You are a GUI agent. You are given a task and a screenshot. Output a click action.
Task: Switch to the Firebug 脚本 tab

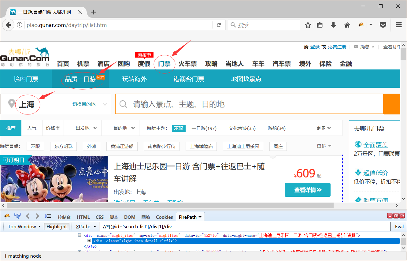[114, 217]
